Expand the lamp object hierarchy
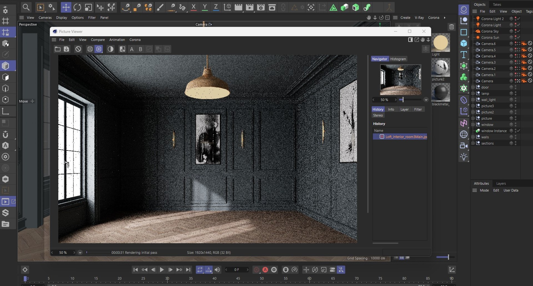Screen dimensions: 533x286 click(x=473, y=94)
